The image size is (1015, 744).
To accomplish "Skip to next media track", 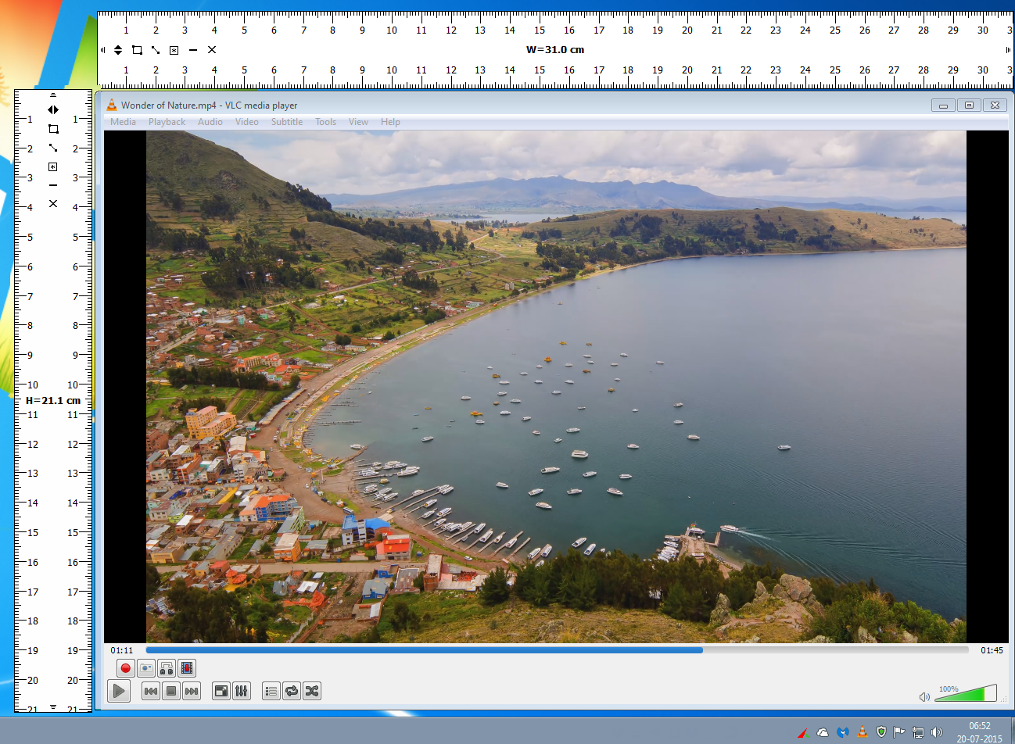I will click(x=192, y=691).
